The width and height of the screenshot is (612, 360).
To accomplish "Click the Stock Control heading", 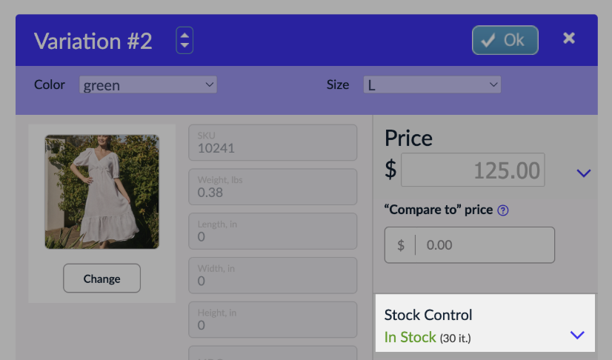I will tap(428, 315).
